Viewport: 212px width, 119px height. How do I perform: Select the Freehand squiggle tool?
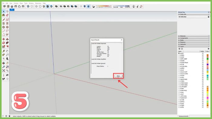click(x=7, y=20)
